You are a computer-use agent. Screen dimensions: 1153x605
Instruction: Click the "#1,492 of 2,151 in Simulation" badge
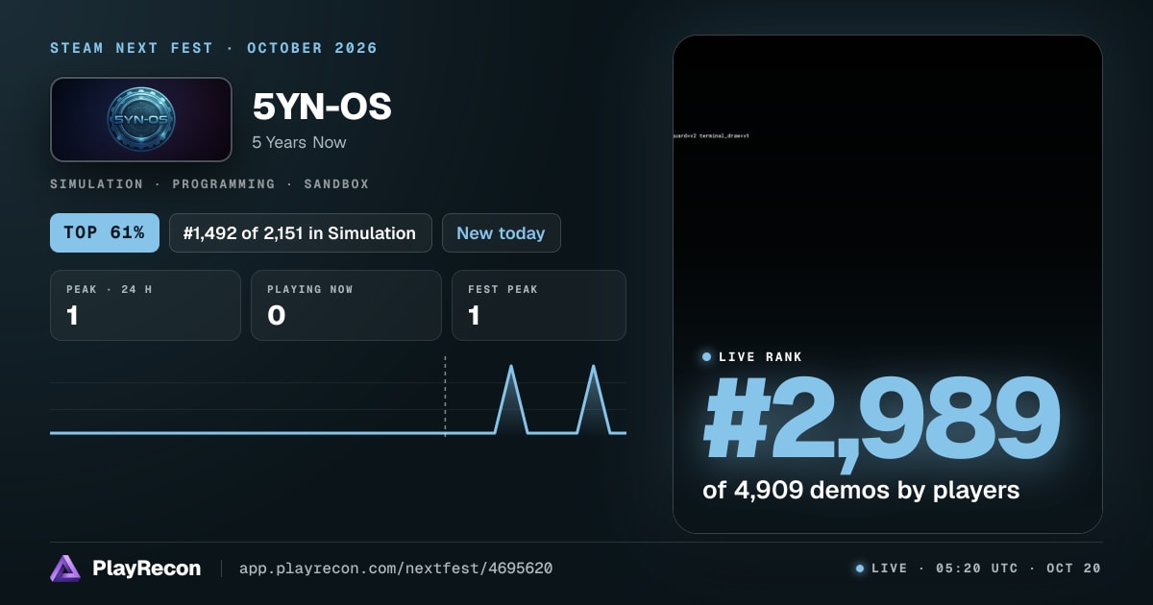tap(300, 232)
